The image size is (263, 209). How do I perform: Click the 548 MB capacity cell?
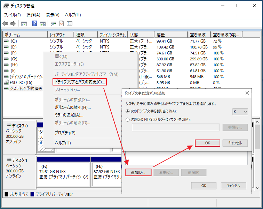pos(163,77)
